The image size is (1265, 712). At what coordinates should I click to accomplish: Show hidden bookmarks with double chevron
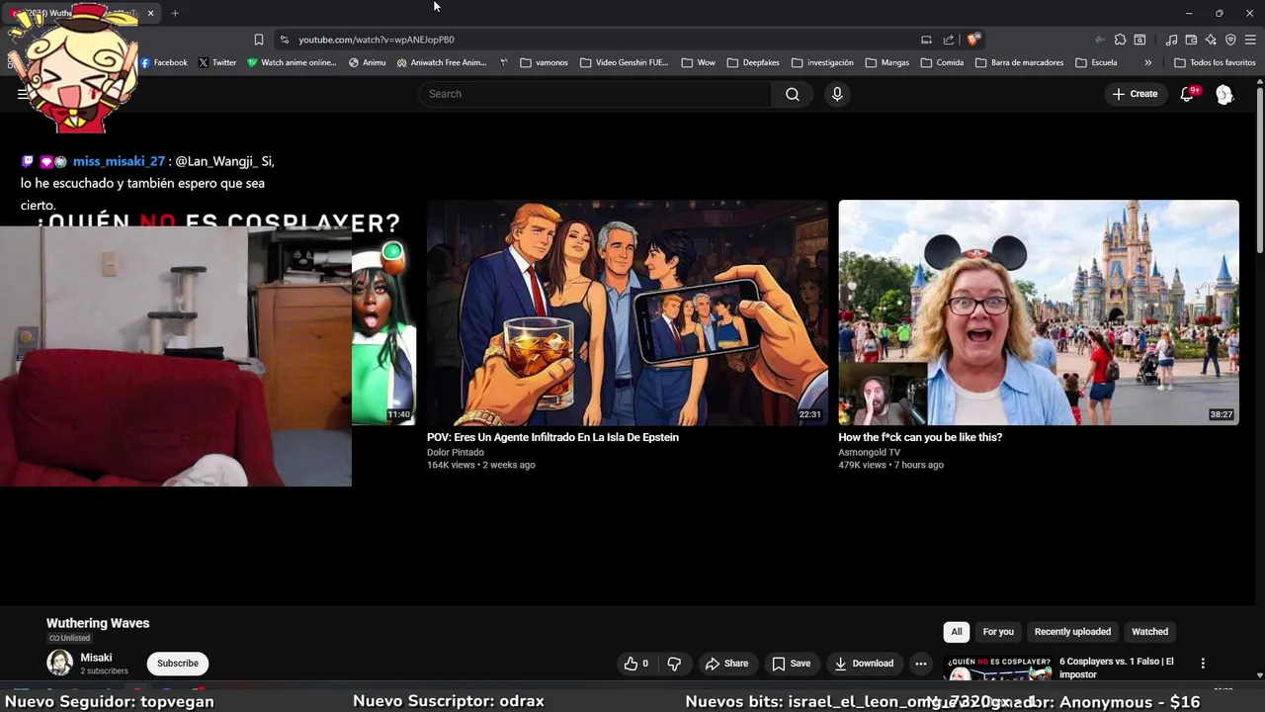1147,62
